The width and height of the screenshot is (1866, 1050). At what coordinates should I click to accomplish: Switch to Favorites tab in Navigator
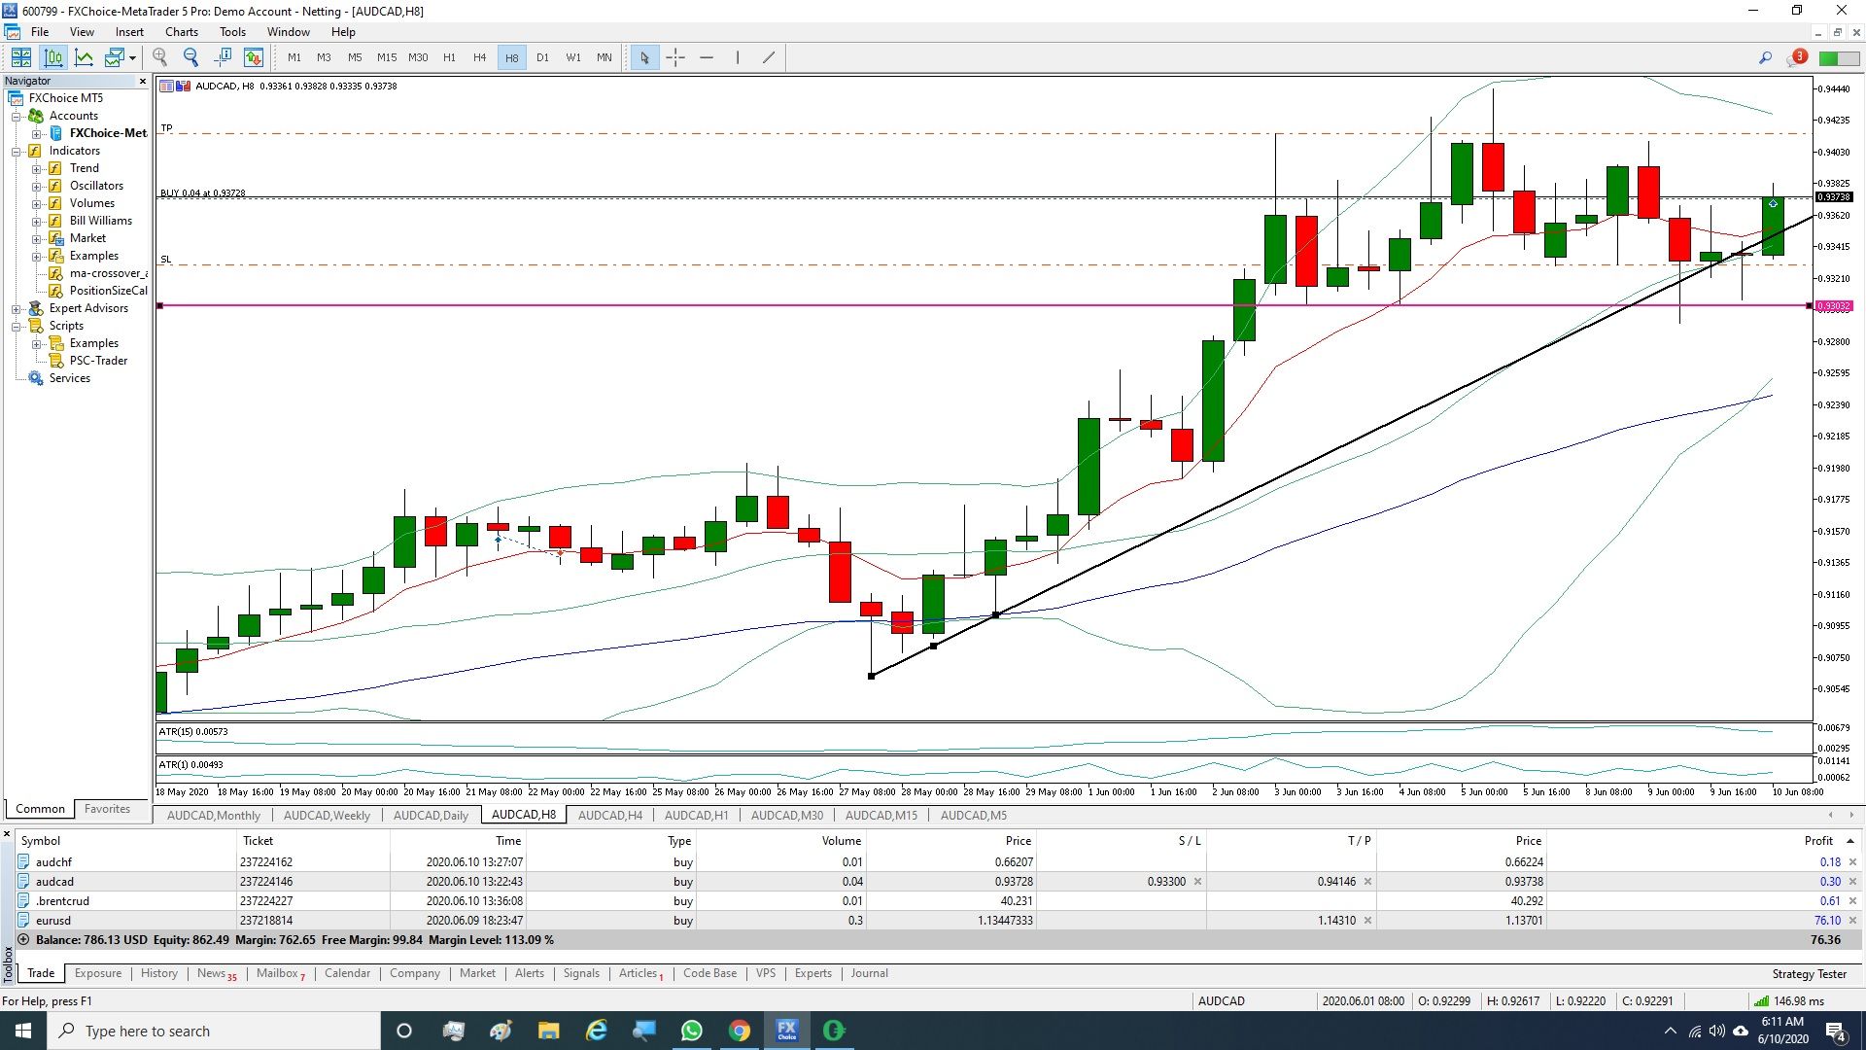[107, 809]
